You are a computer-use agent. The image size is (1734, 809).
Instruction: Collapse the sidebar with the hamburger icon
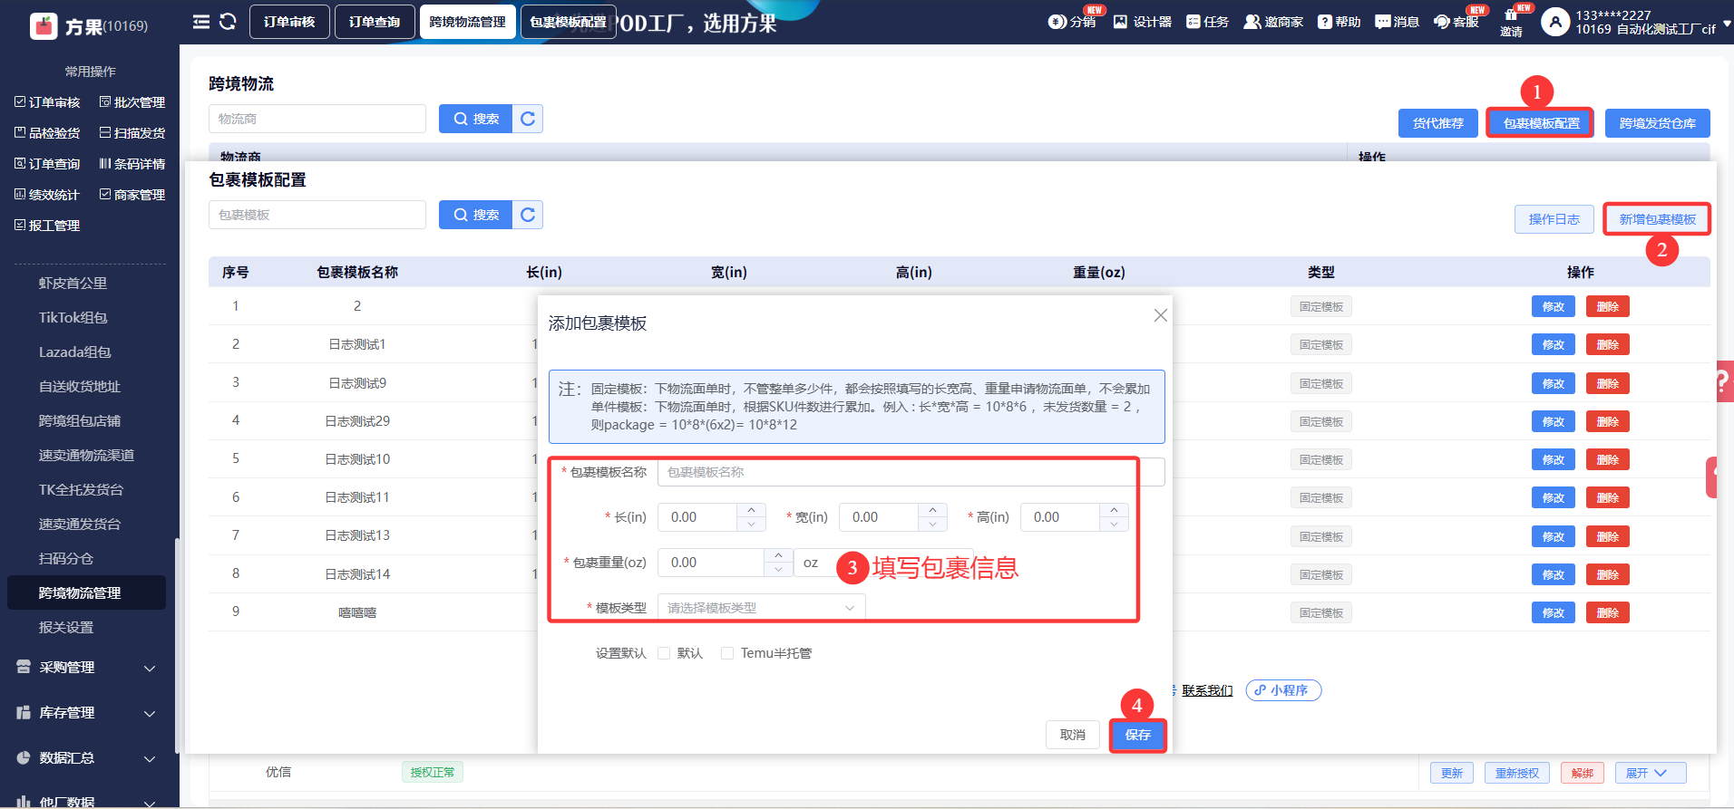pyautogui.click(x=201, y=22)
